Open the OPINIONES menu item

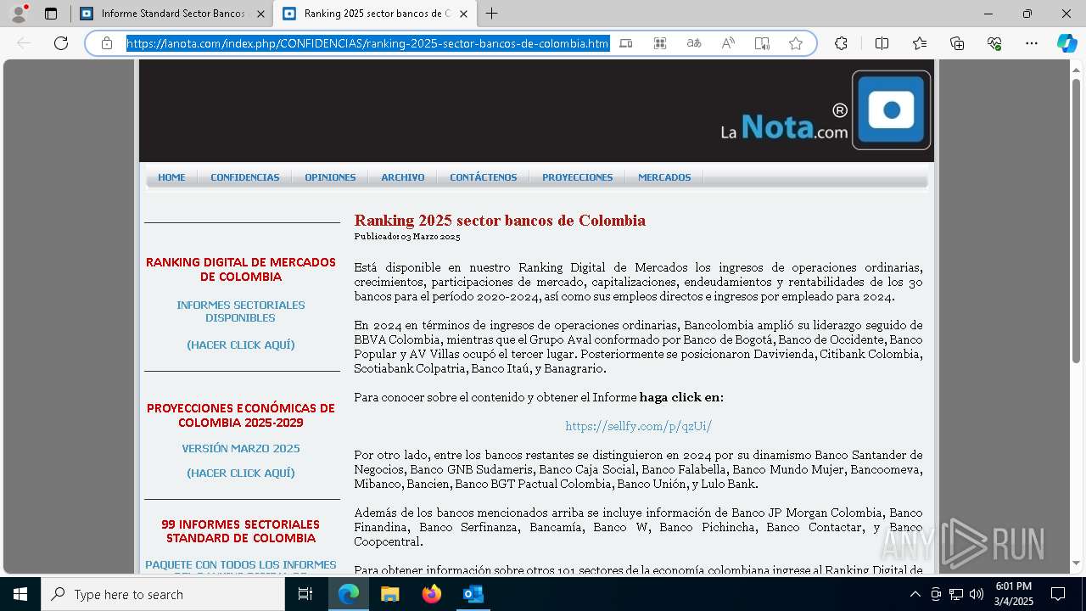pyautogui.click(x=330, y=177)
